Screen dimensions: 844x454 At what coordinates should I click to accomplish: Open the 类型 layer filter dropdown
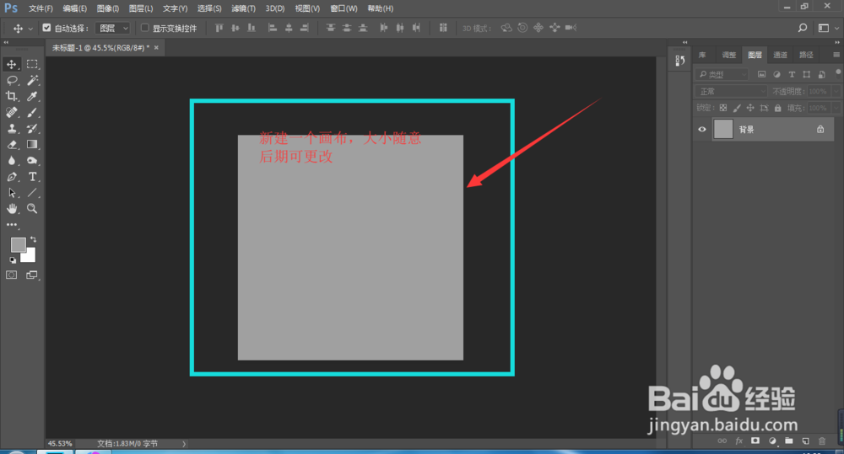coord(722,74)
